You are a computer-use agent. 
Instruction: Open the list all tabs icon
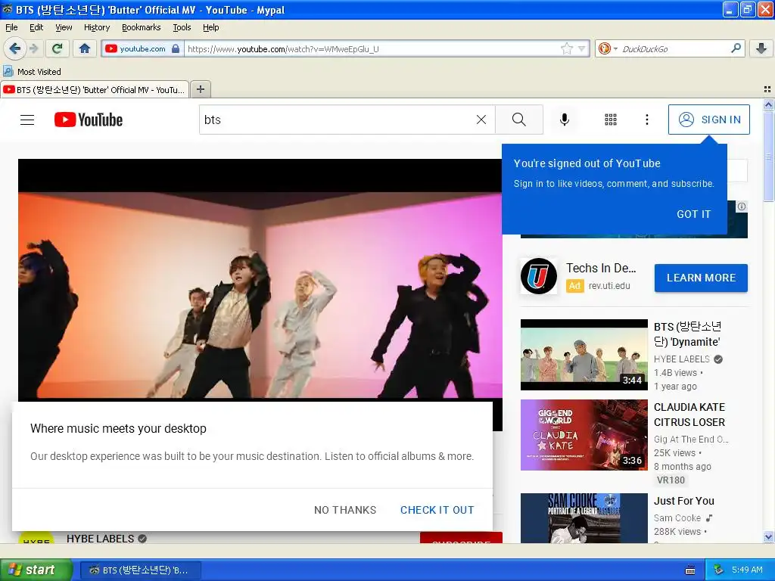(x=767, y=89)
